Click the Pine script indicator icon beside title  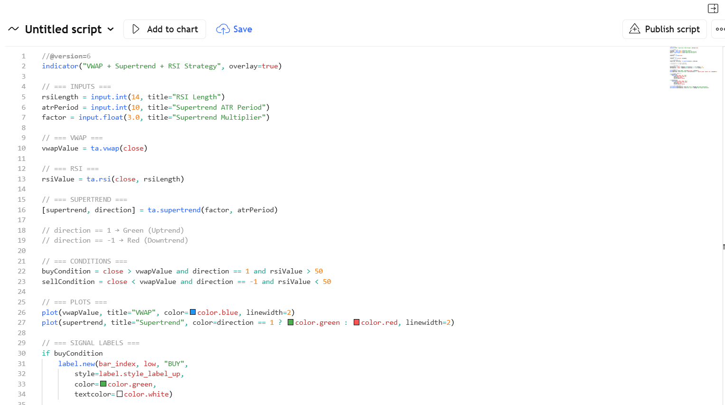[13, 29]
